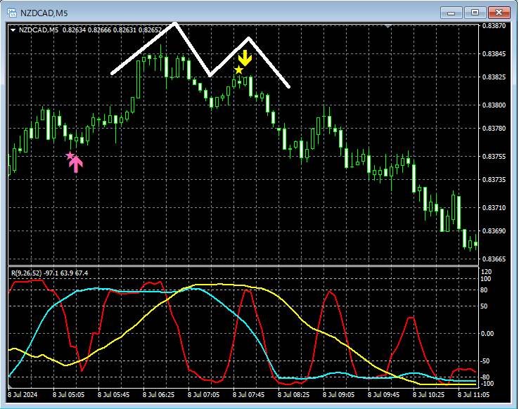Click the 0.83870 price axis label
519x409 pixels.
[x=494, y=26]
